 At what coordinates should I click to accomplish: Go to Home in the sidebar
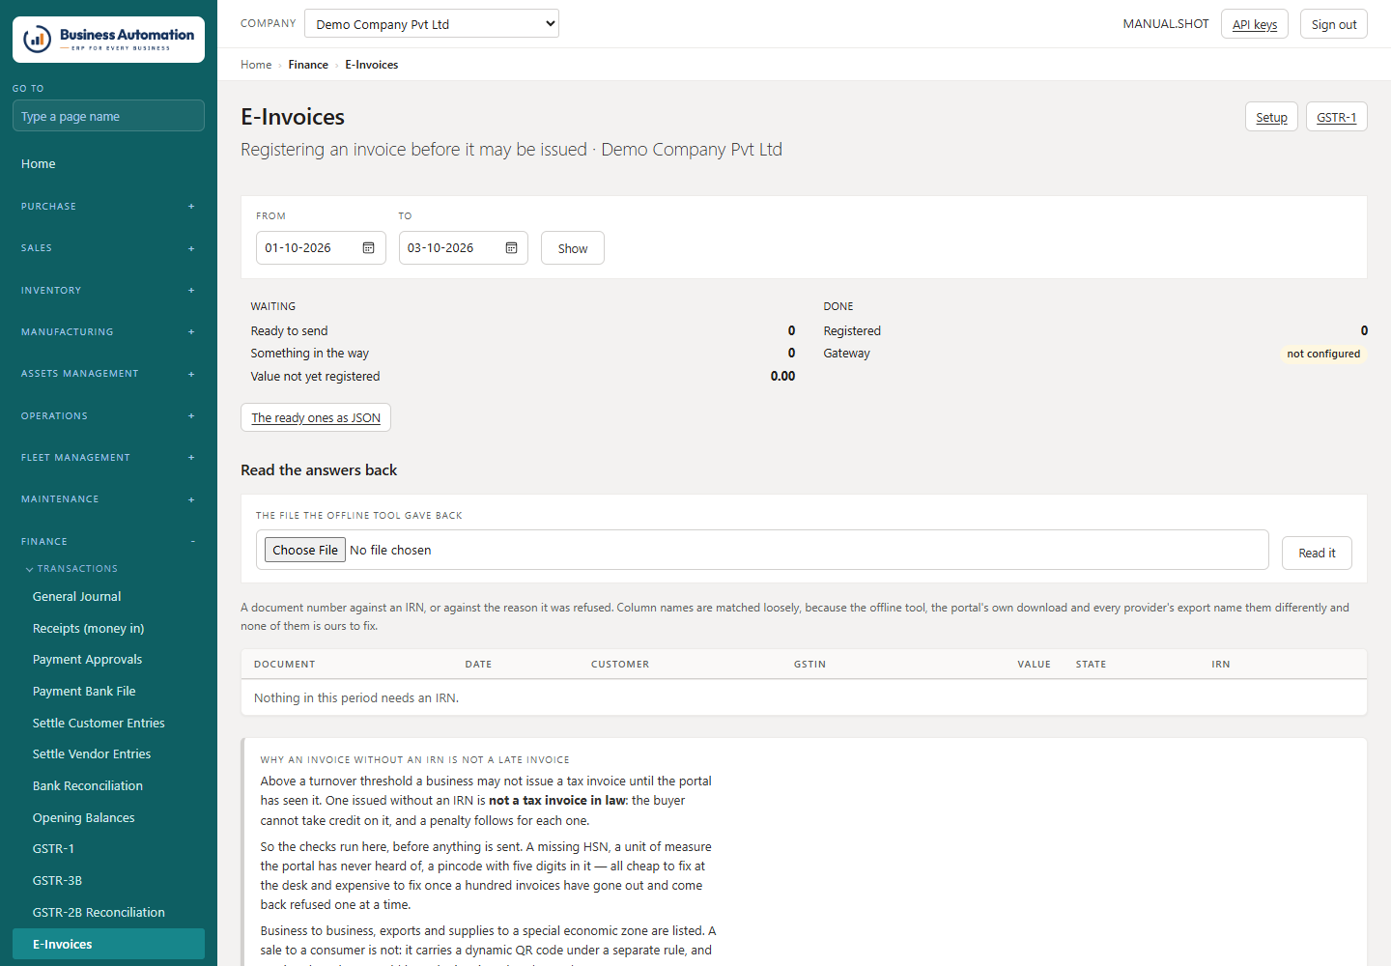point(108,164)
